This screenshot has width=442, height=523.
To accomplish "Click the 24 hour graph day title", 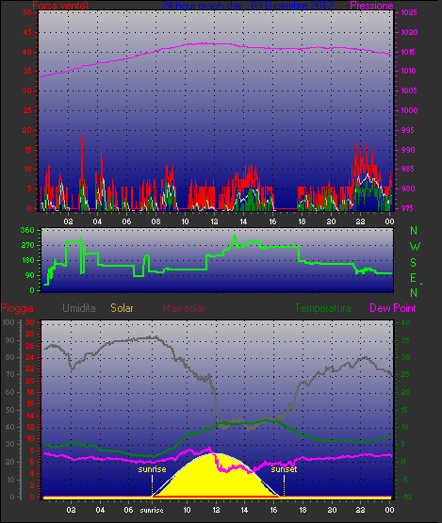I will (x=247, y=6).
